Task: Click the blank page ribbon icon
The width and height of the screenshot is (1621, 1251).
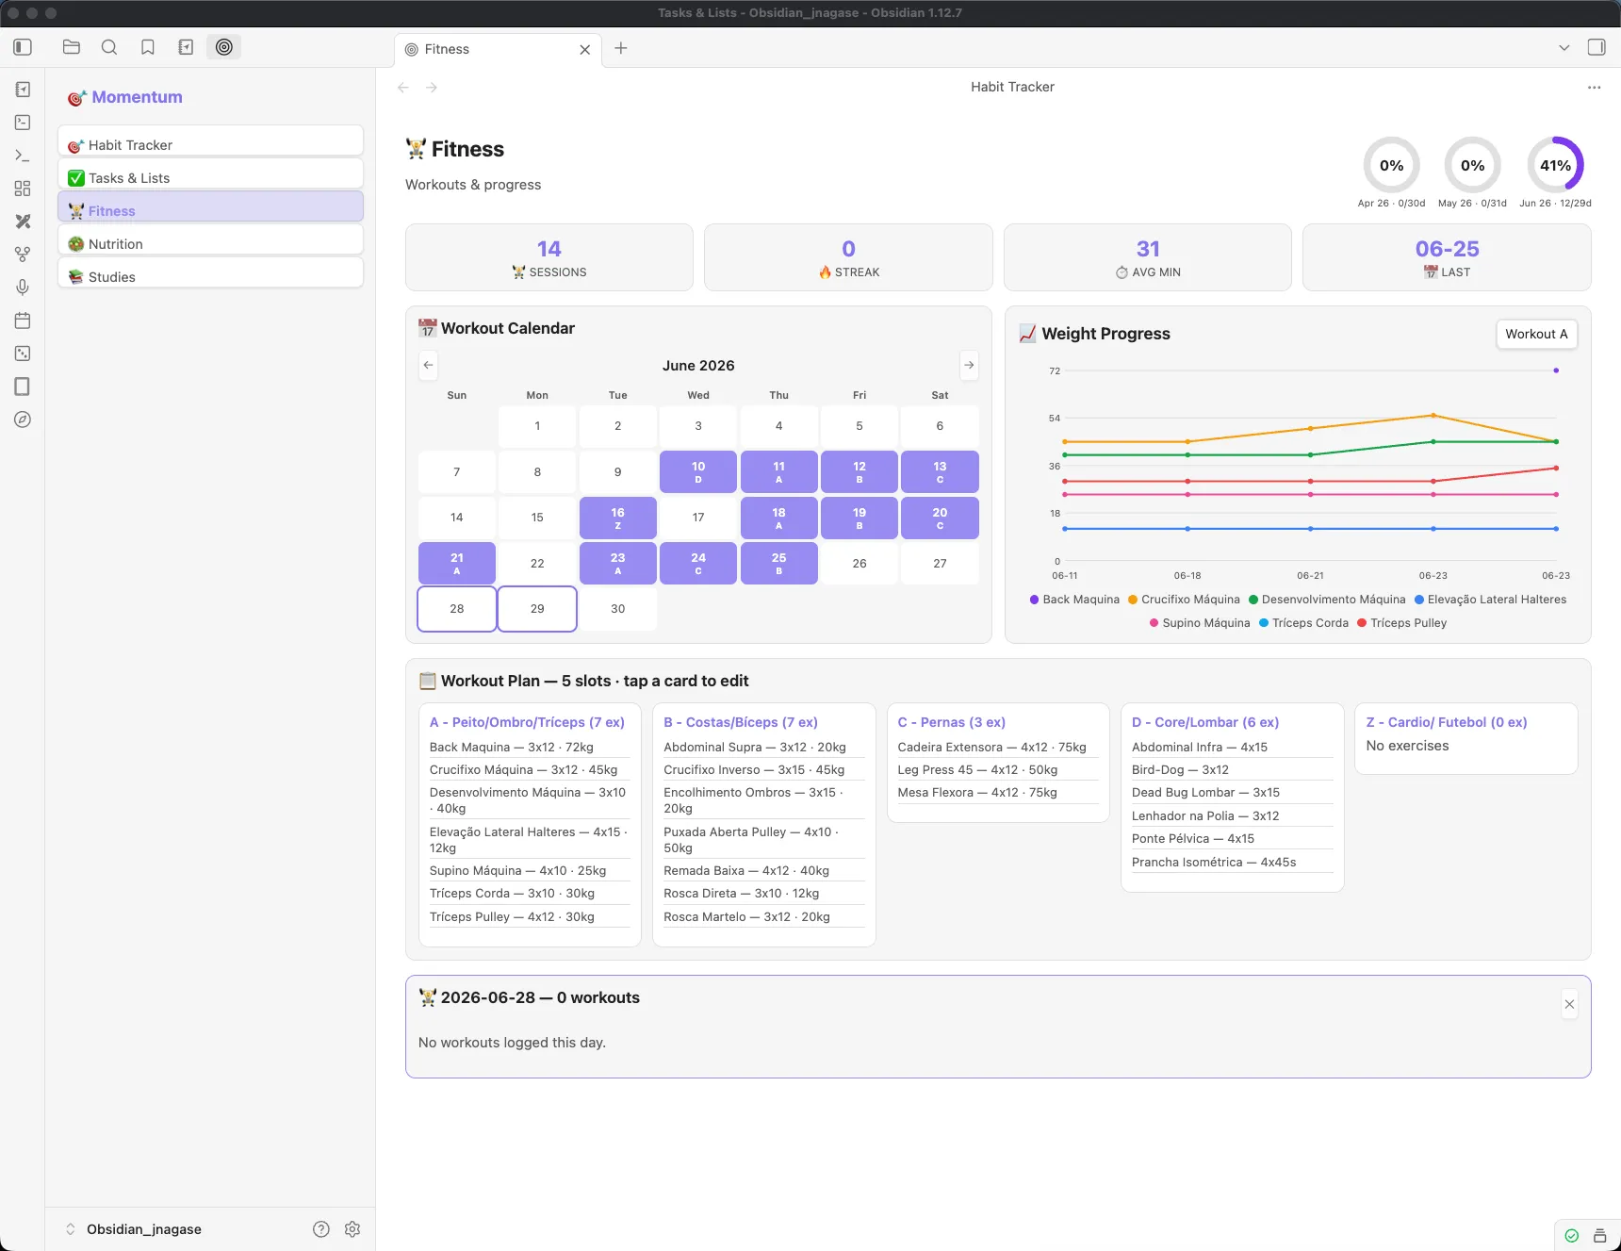Action: click(23, 387)
